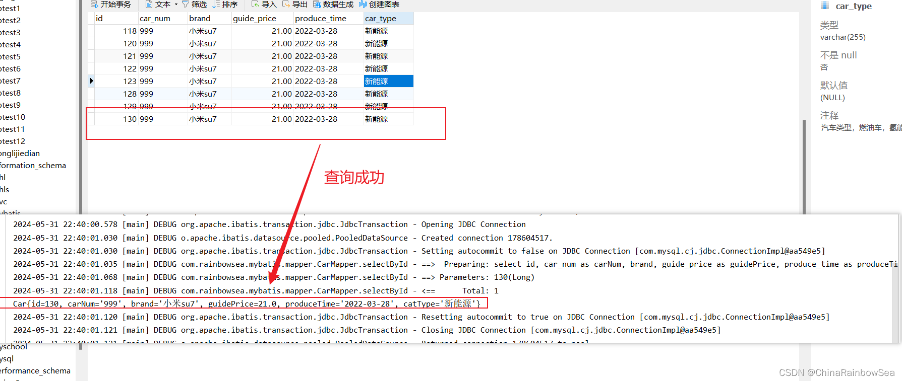The width and height of the screenshot is (902, 381).
Task: Click the 导出 export toolbar button
Action: [295, 5]
